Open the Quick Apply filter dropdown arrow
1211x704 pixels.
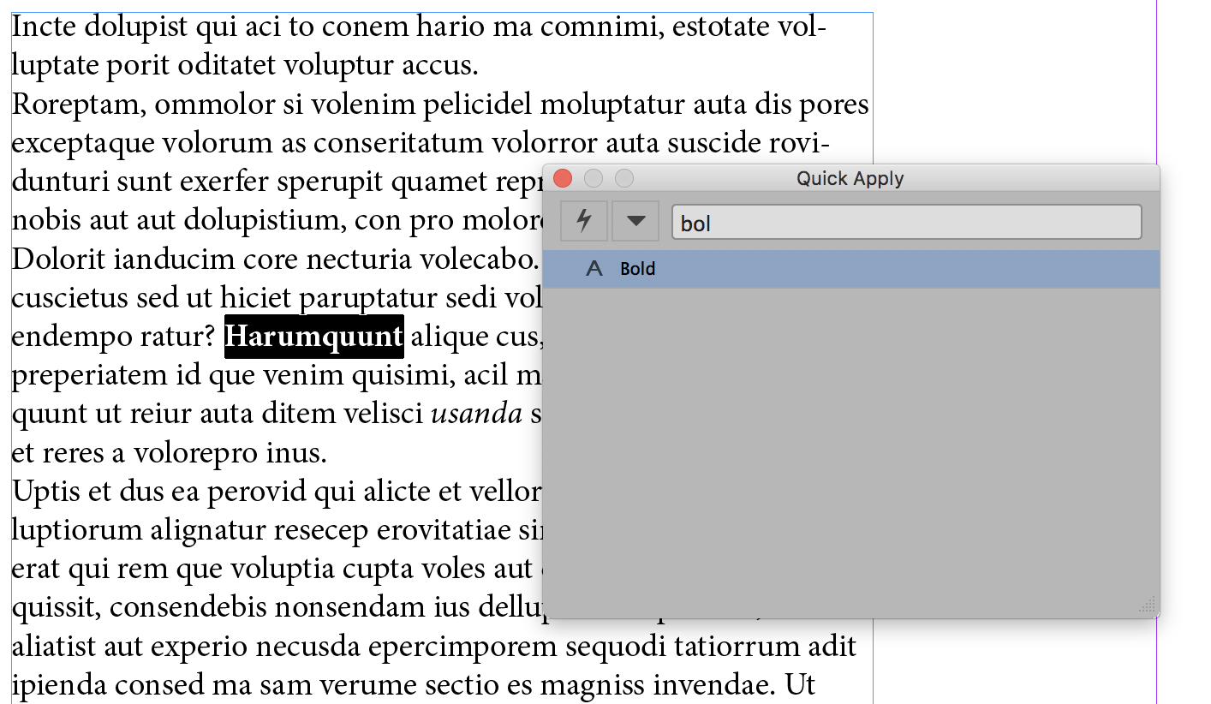(x=635, y=221)
